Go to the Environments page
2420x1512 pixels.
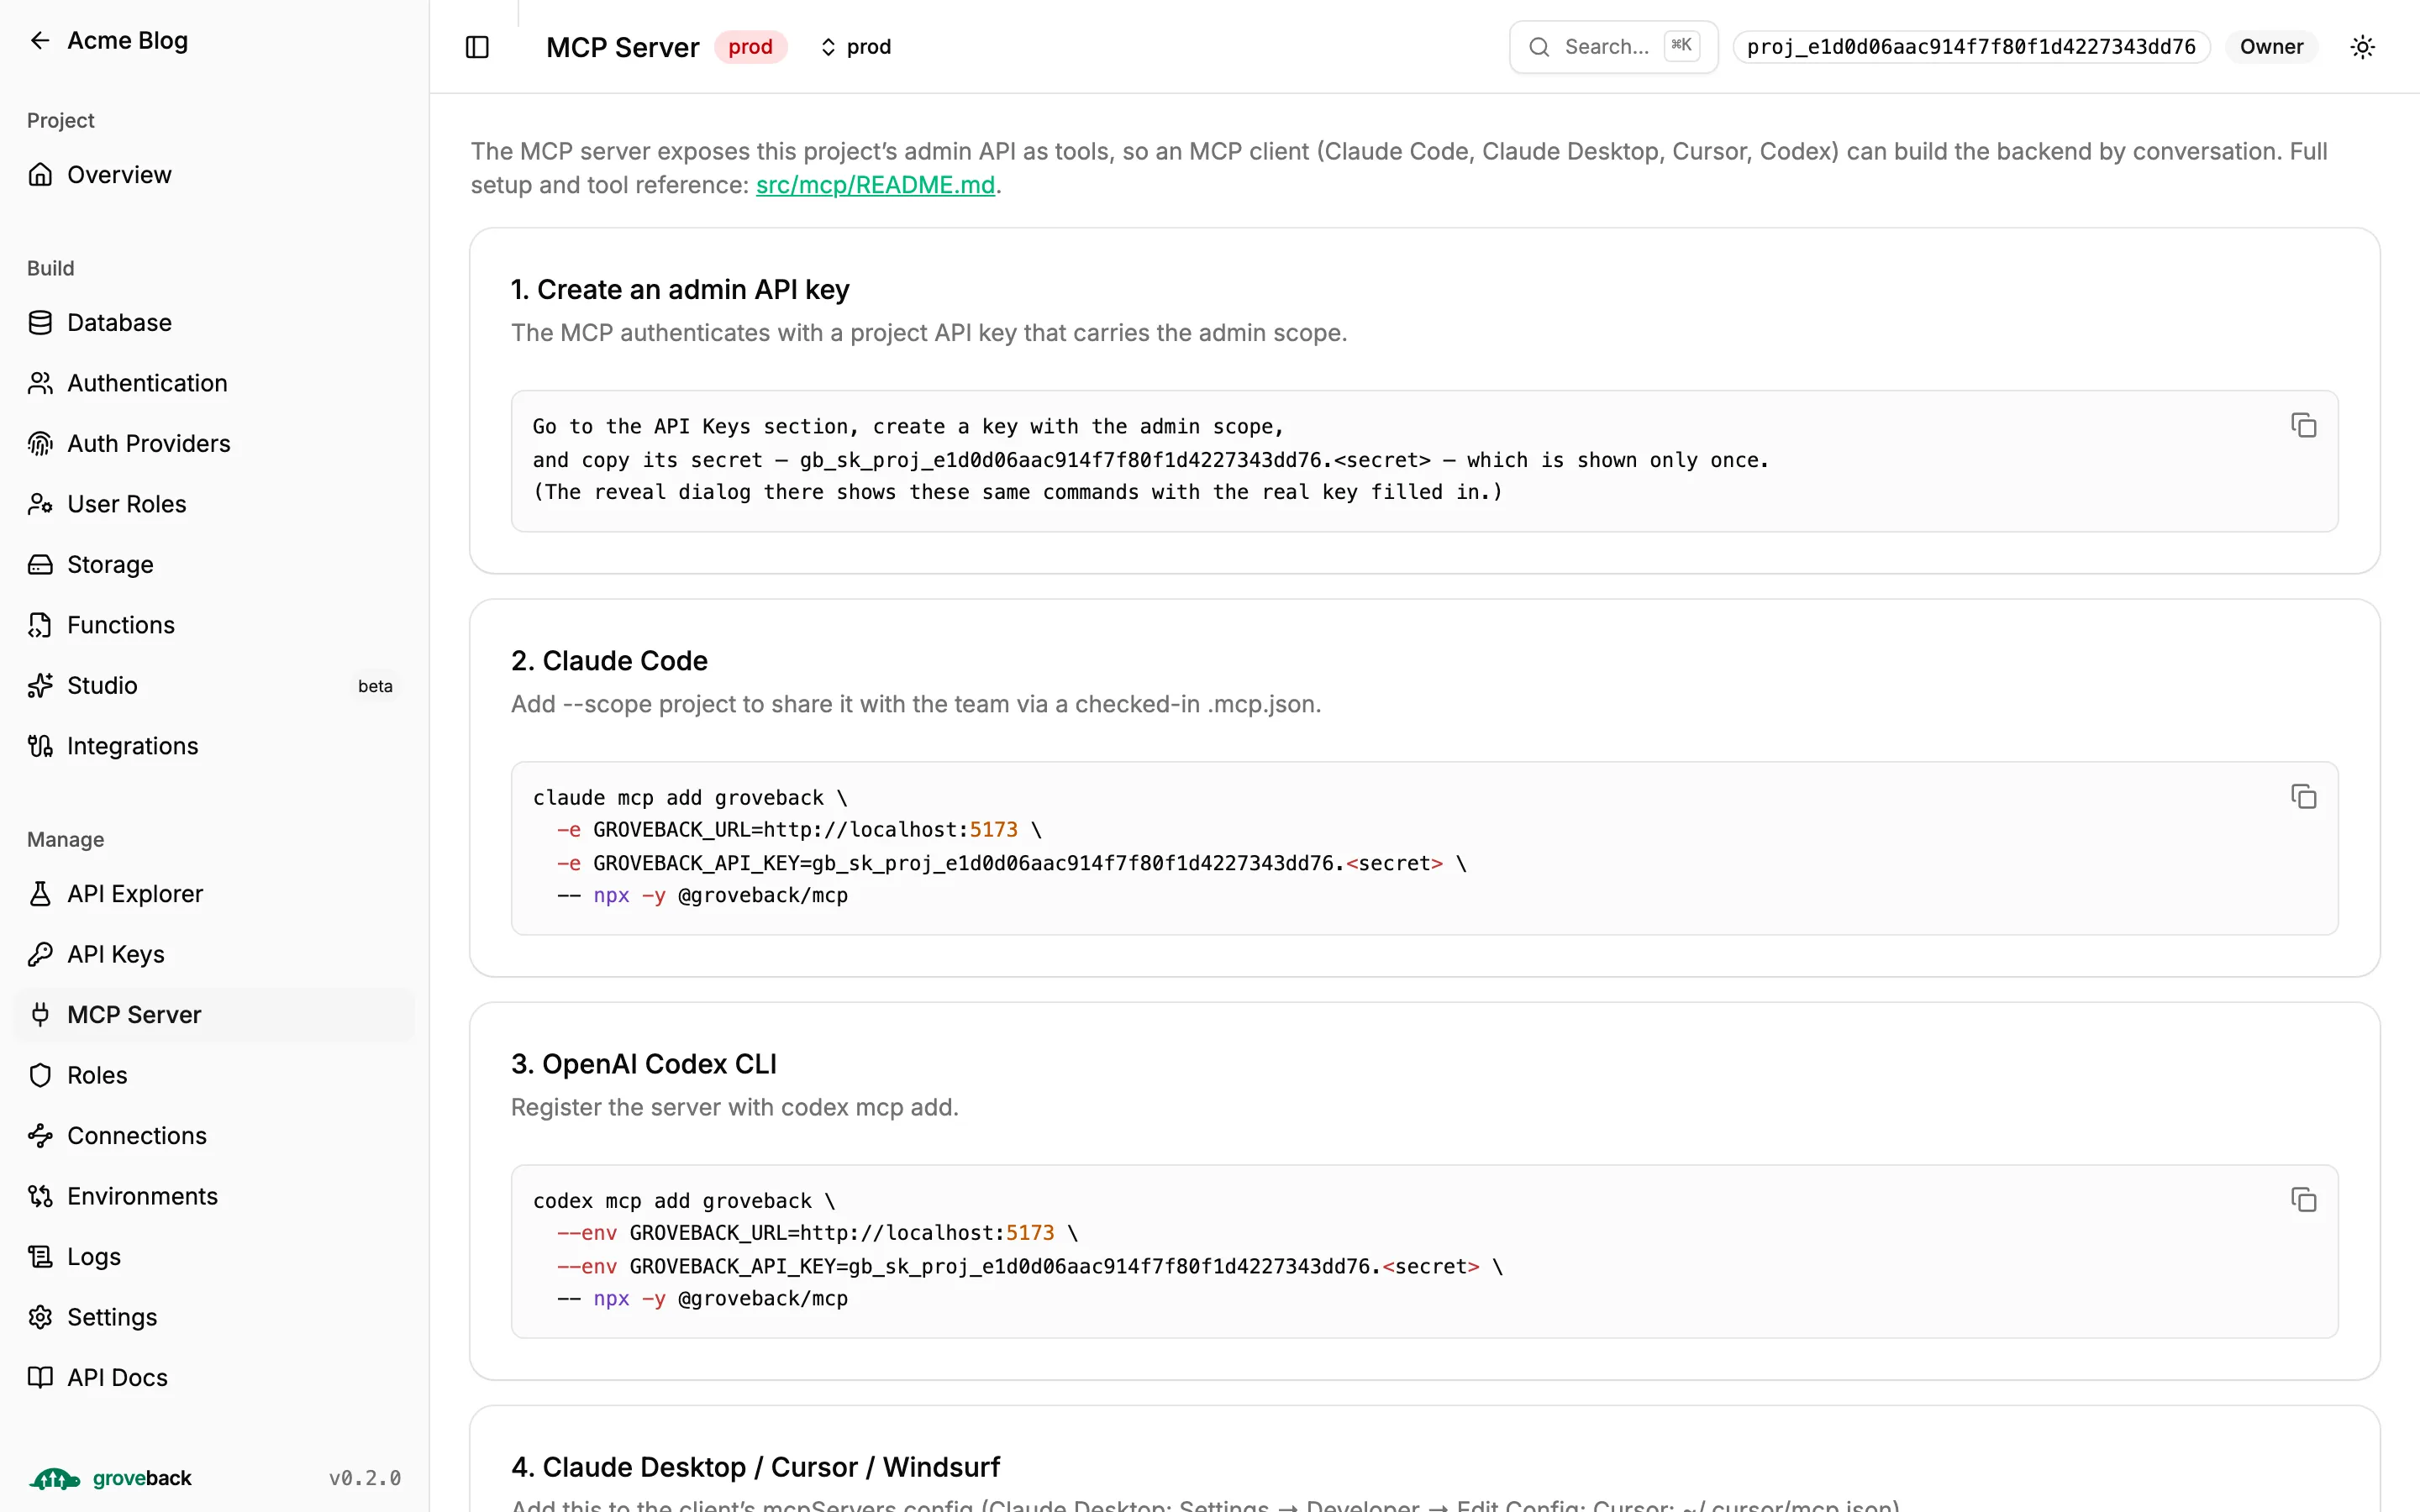[x=214, y=1197]
